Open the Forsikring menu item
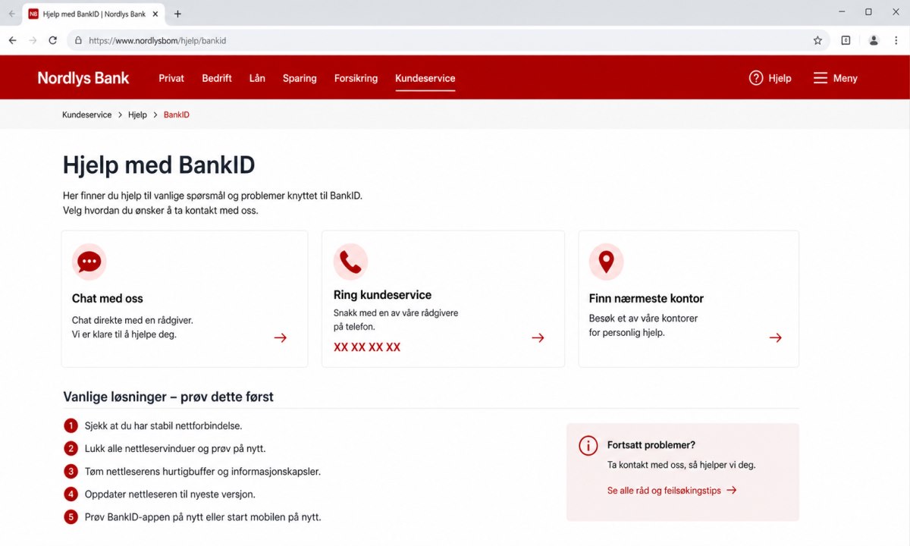910x546 pixels. (x=356, y=78)
